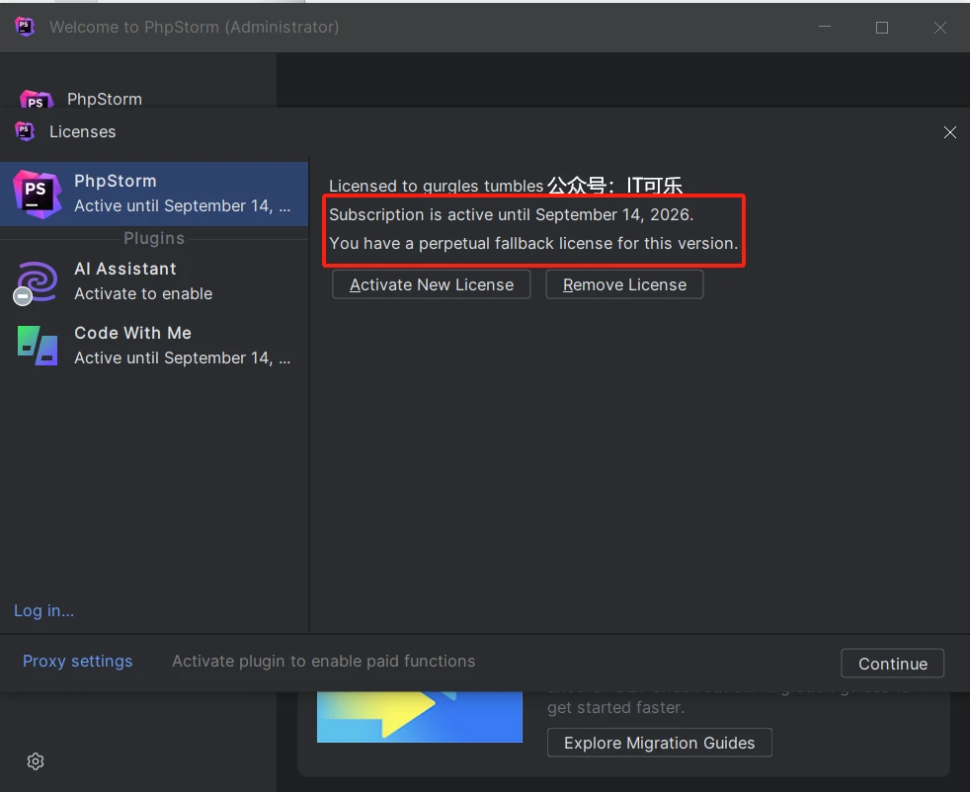Maximize the Welcome to PhpStorm window
This screenshot has width=970, height=792.
(x=882, y=28)
